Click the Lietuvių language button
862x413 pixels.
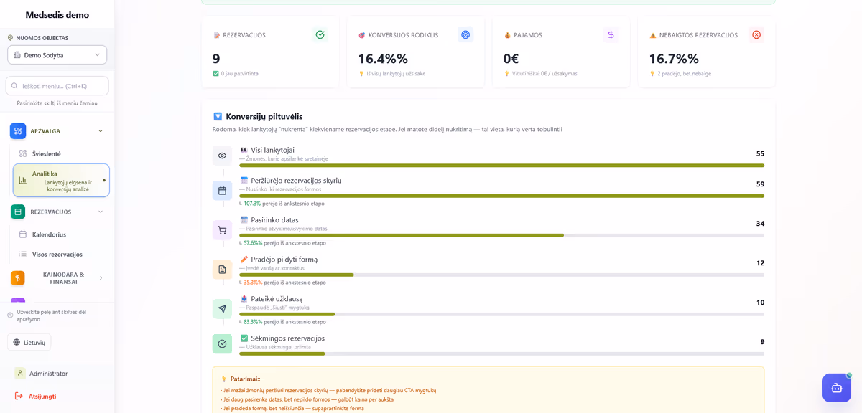[29, 342]
